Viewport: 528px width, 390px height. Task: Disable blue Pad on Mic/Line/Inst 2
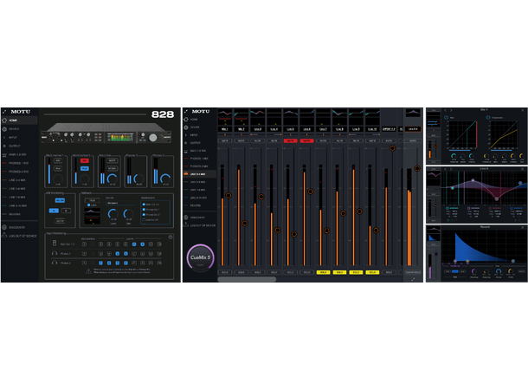(85, 168)
